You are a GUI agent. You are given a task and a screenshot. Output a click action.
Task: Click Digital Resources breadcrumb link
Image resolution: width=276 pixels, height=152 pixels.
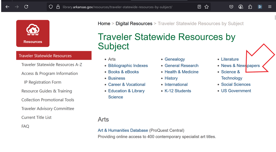click(134, 24)
